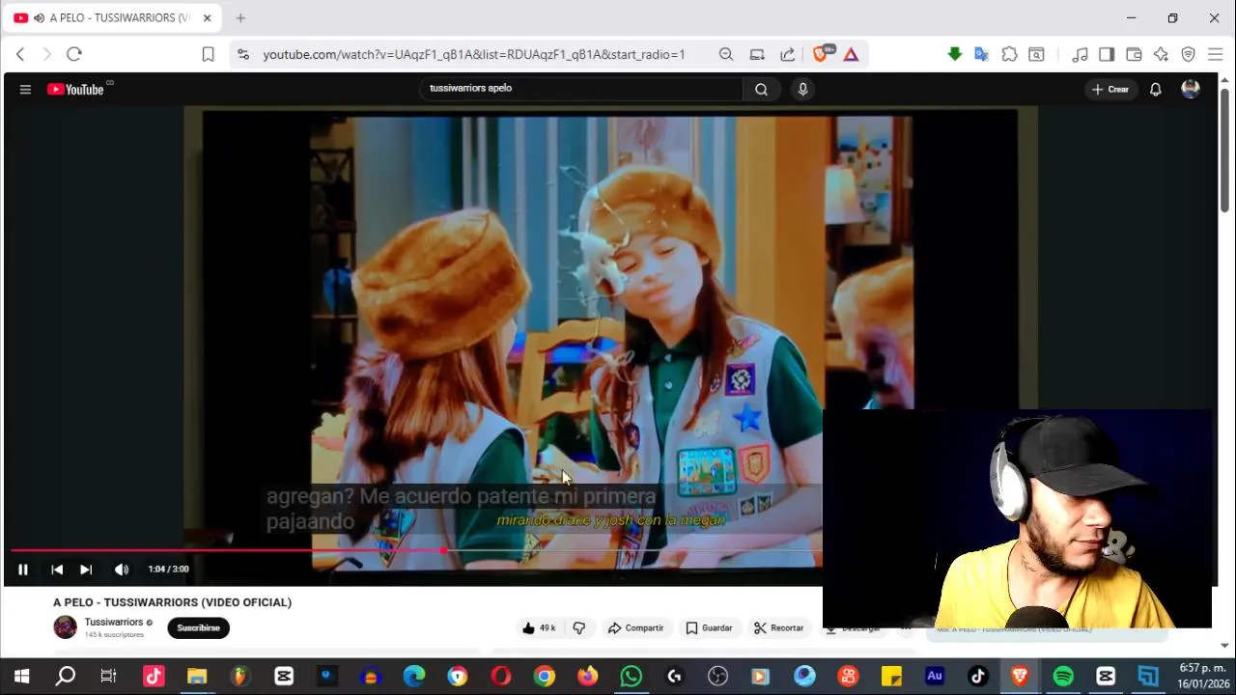Open the media control music note icon
The width and height of the screenshot is (1236, 695).
(1080, 54)
